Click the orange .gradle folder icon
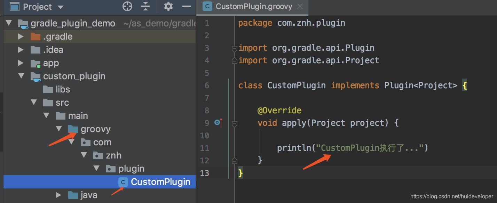 pos(35,36)
